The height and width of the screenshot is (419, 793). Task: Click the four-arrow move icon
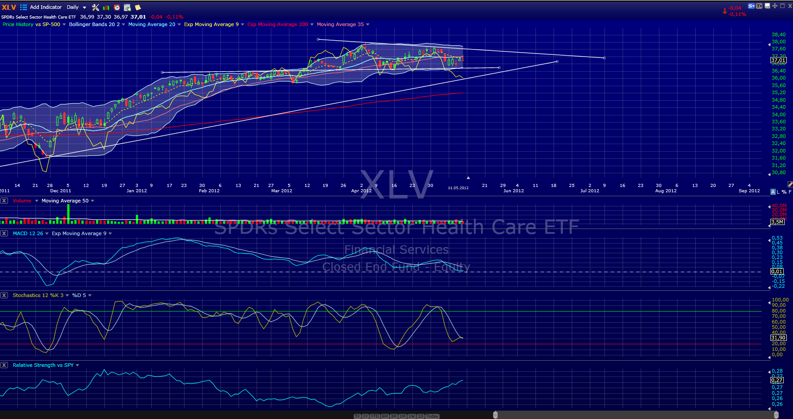tap(775, 6)
